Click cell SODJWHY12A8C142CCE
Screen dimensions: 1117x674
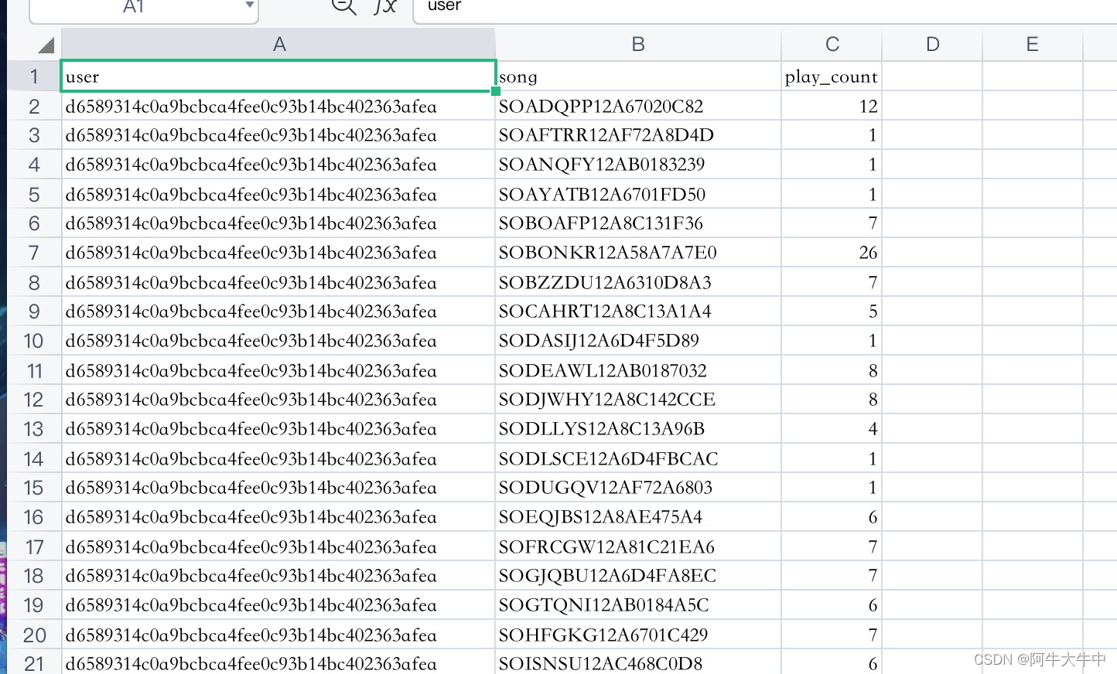(638, 400)
